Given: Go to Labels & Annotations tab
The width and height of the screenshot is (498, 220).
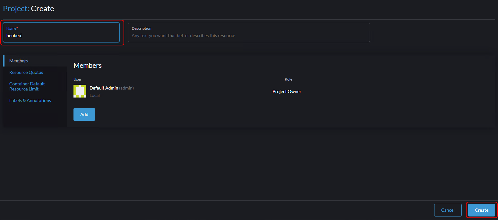Looking at the screenshot, I should (30, 100).
